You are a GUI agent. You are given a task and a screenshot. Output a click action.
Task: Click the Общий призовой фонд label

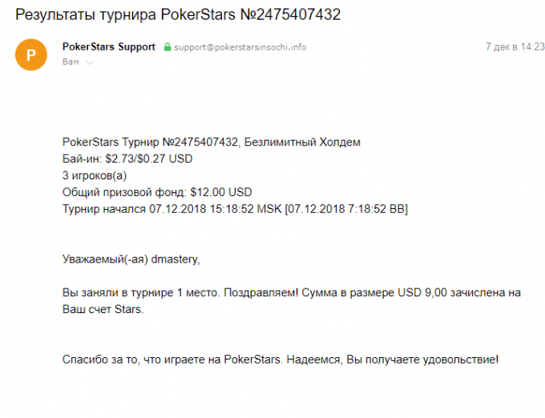pyautogui.click(x=124, y=192)
